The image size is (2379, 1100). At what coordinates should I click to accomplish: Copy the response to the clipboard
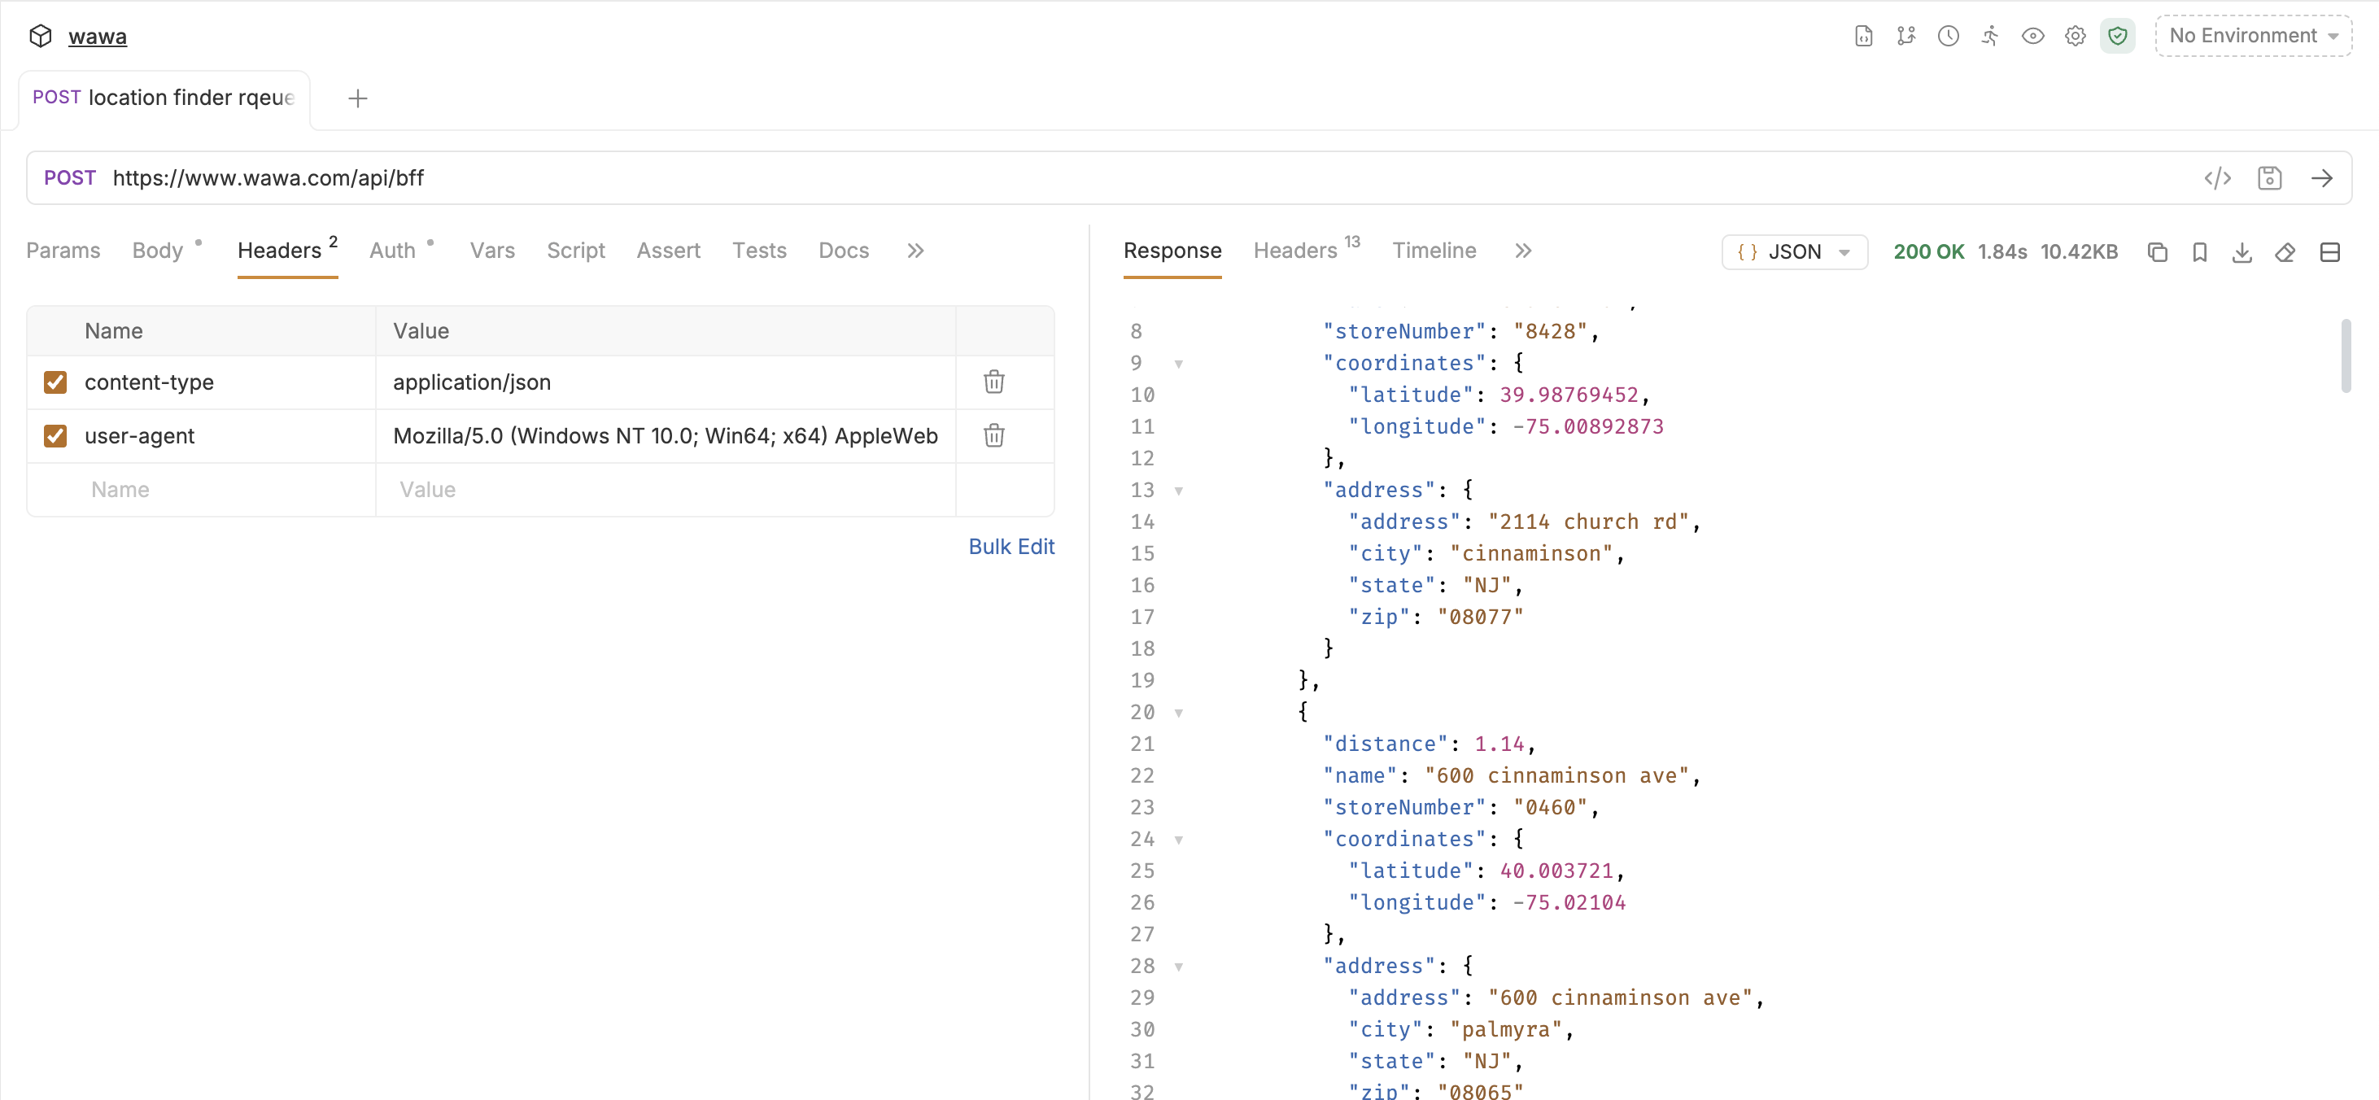(2156, 252)
